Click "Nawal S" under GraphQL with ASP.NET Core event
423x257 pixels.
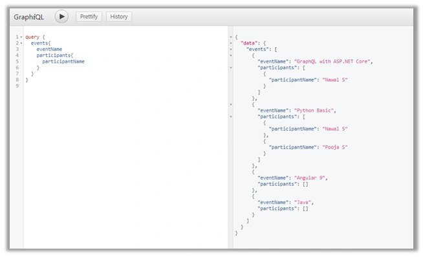[335, 79]
